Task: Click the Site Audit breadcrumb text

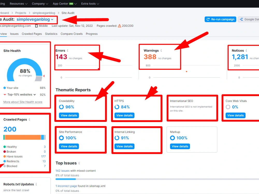Action: pos(68,13)
